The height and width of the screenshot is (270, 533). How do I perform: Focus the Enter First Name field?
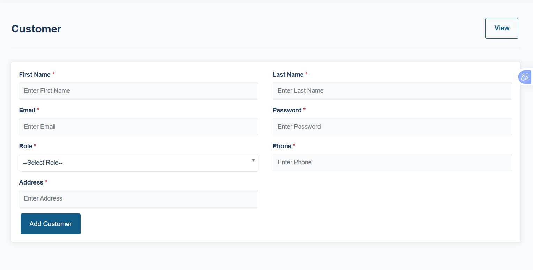[x=138, y=91]
